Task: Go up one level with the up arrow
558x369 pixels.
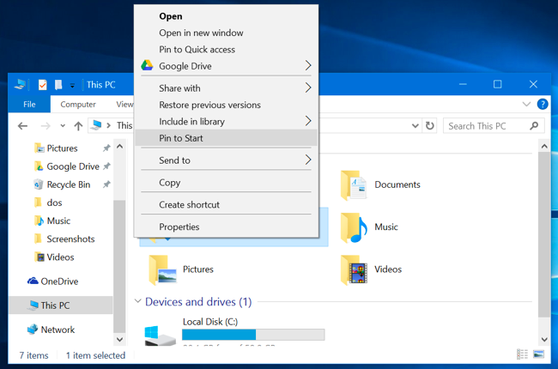Action: (x=78, y=125)
